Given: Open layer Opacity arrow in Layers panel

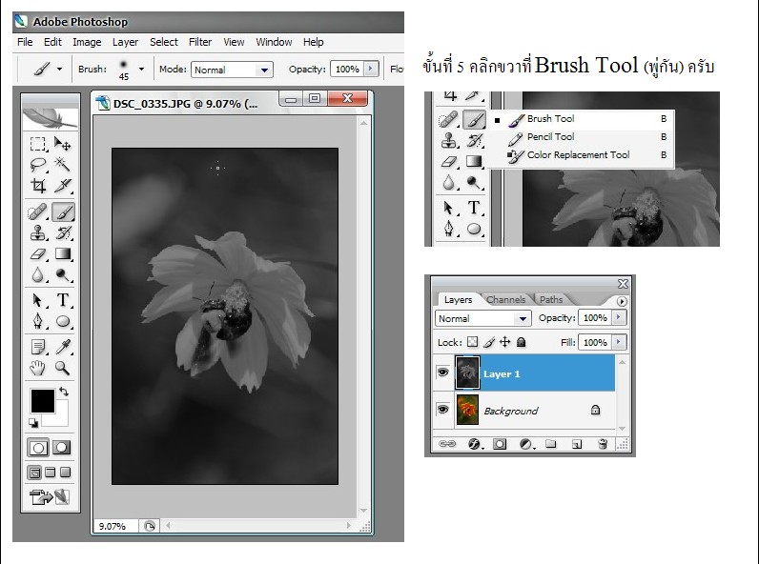Looking at the screenshot, I should pyautogui.click(x=619, y=317).
